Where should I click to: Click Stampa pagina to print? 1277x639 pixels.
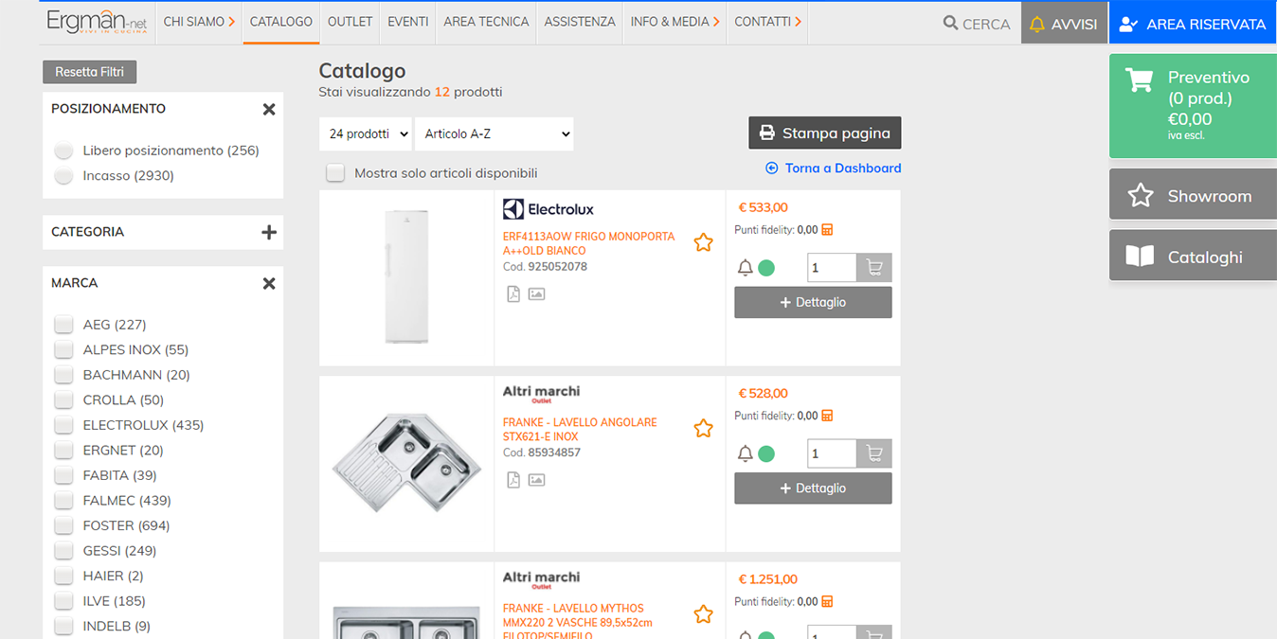pyautogui.click(x=825, y=133)
